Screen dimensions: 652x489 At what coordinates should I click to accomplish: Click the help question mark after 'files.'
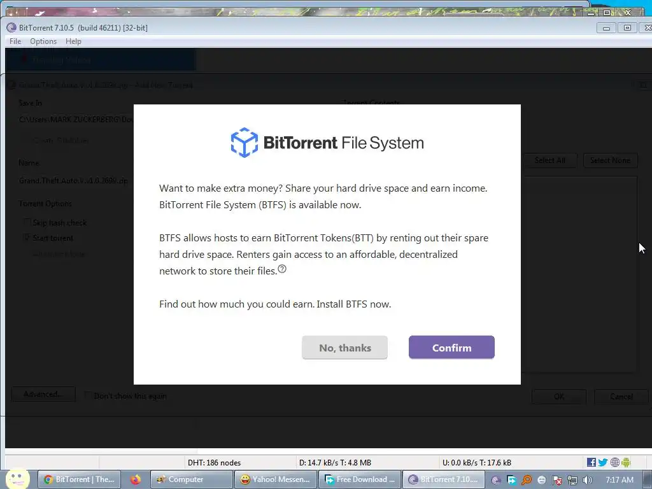click(282, 269)
